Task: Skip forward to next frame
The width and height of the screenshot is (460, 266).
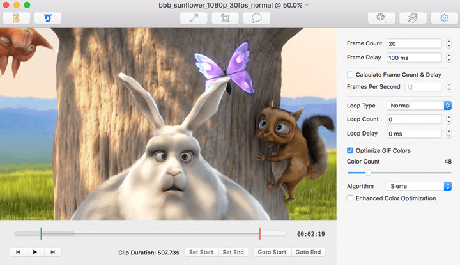Action: (x=52, y=252)
